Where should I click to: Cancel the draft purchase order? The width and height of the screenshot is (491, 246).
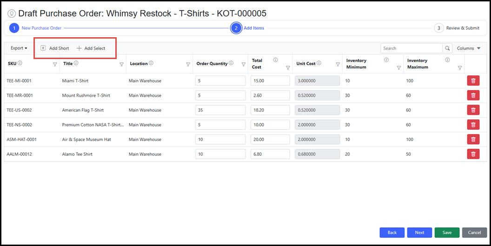tap(474, 233)
